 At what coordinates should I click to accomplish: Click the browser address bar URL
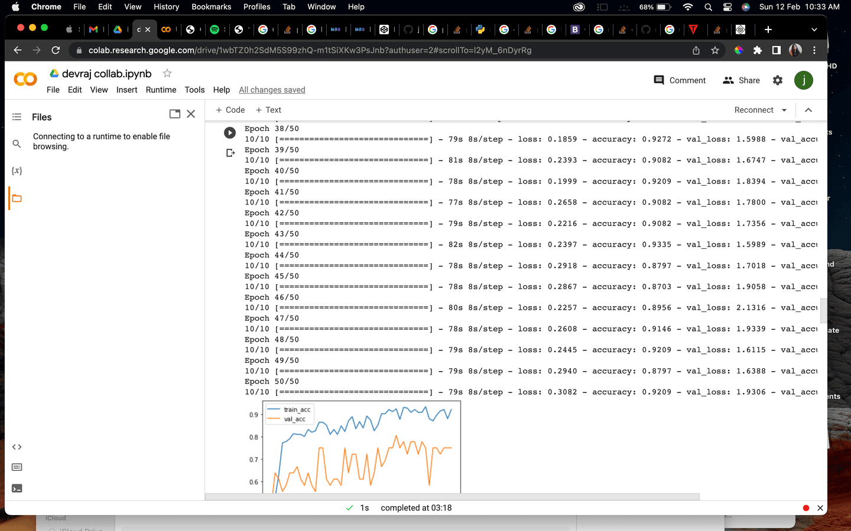pyautogui.click(x=310, y=50)
